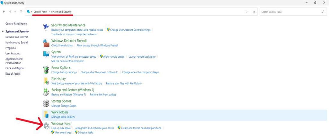329x140 pixels.
Task: Open Control Panel Home
Action: point(16,24)
